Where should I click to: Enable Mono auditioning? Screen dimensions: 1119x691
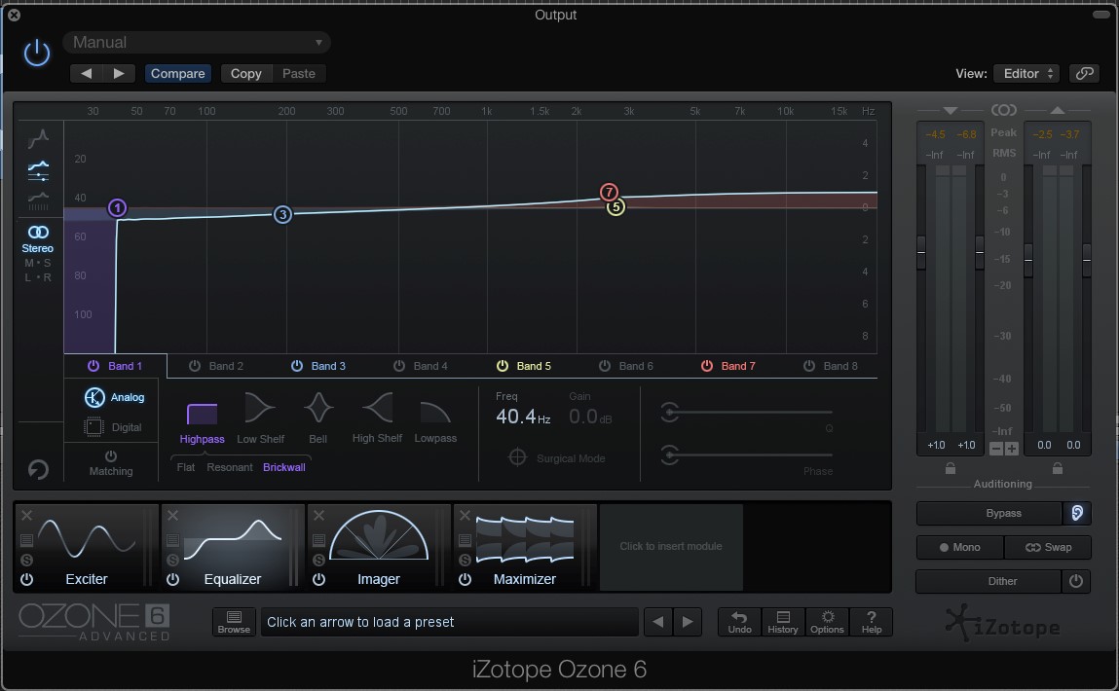tap(960, 547)
